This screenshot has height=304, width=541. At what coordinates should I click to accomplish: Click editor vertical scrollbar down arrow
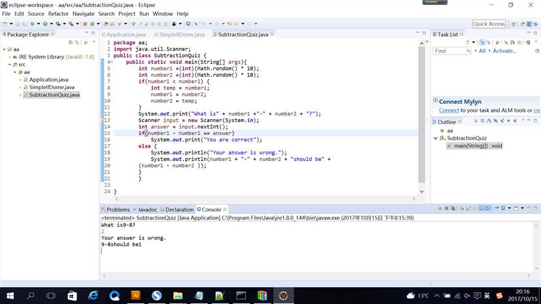click(422, 191)
